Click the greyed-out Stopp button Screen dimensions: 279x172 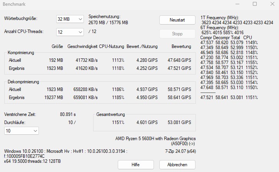(x=177, y=34)
